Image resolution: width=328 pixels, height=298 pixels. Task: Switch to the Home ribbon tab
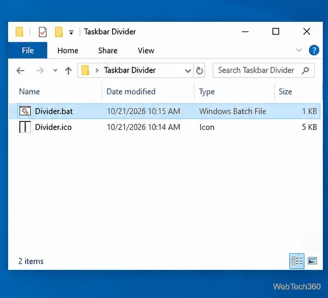pos(68,50)
